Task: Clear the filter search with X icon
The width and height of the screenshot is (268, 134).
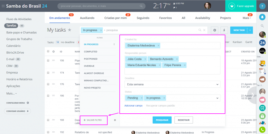Action: pos(204,30)
